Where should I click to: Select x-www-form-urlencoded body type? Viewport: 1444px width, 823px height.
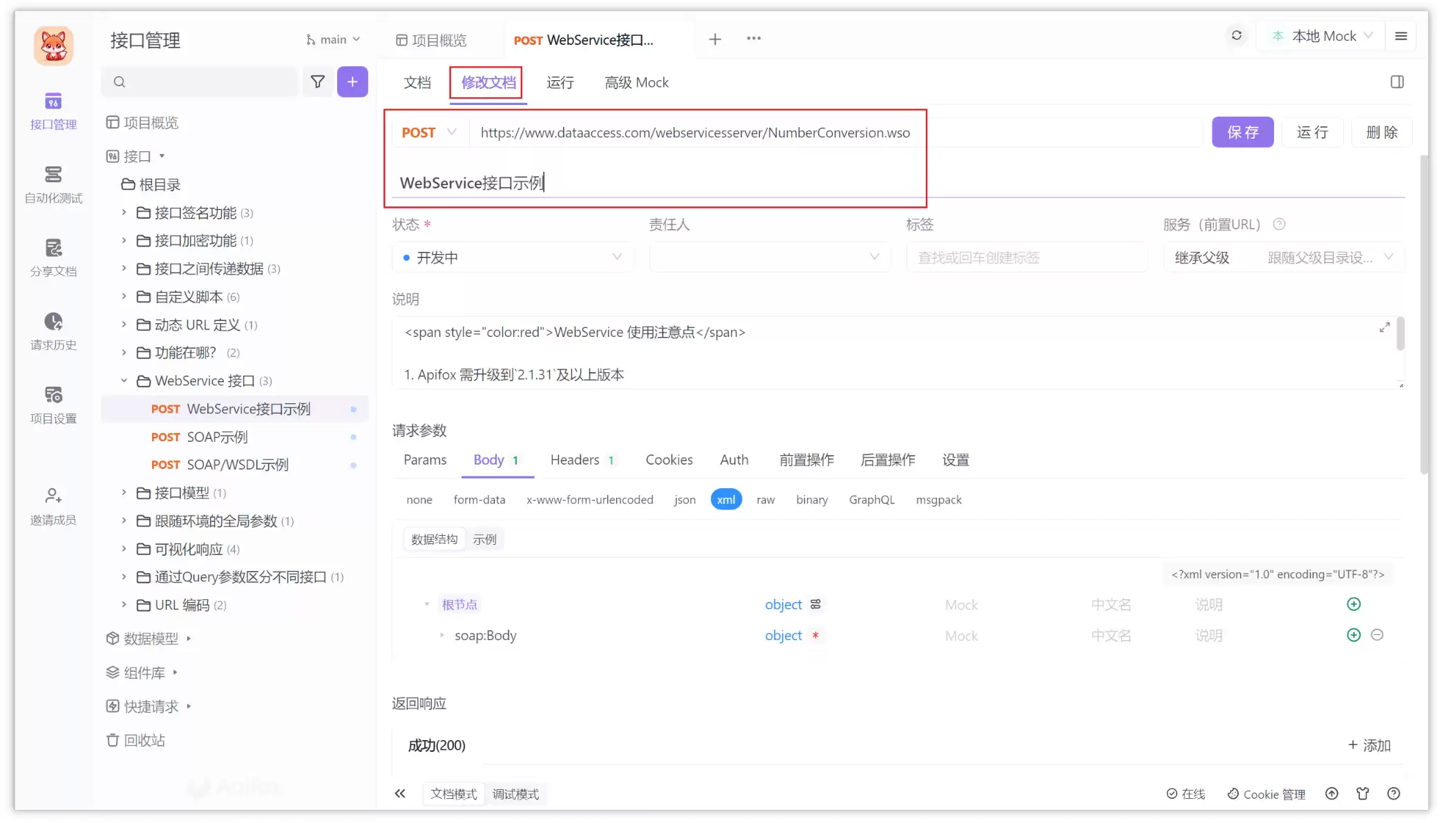[589, 500]
